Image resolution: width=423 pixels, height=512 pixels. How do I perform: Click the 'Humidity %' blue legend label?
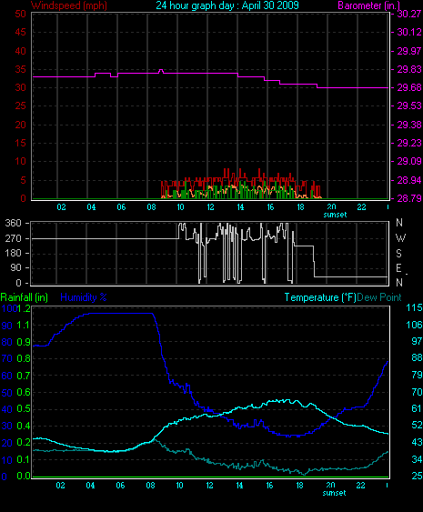pos(84,297)
